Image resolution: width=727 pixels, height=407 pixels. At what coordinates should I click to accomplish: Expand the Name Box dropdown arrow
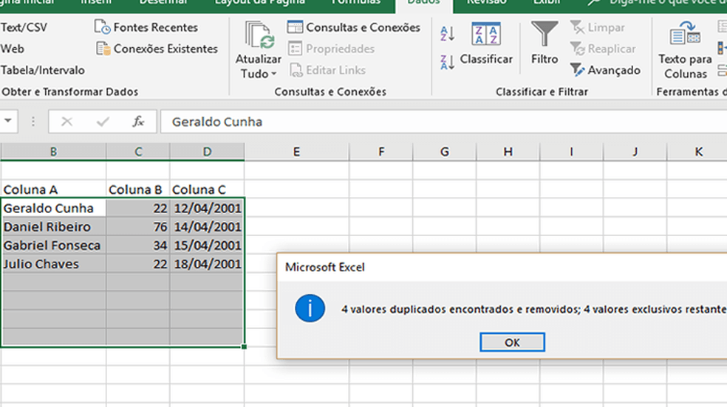click(9, 122)
